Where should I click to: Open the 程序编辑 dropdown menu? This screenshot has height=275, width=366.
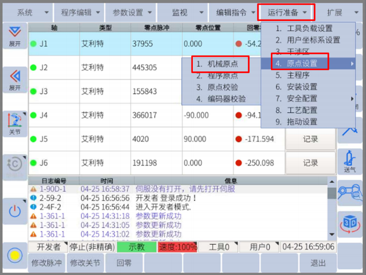[x=80, y=13]
